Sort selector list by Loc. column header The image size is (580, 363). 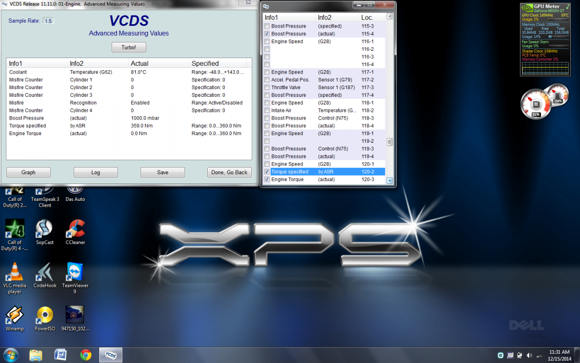(373, 17)
